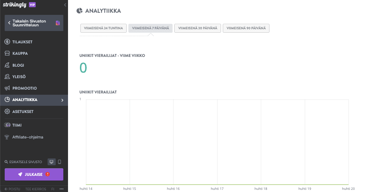Switch preview to desktop view icon
366x192 pixels.
click(x=51, y=162)
